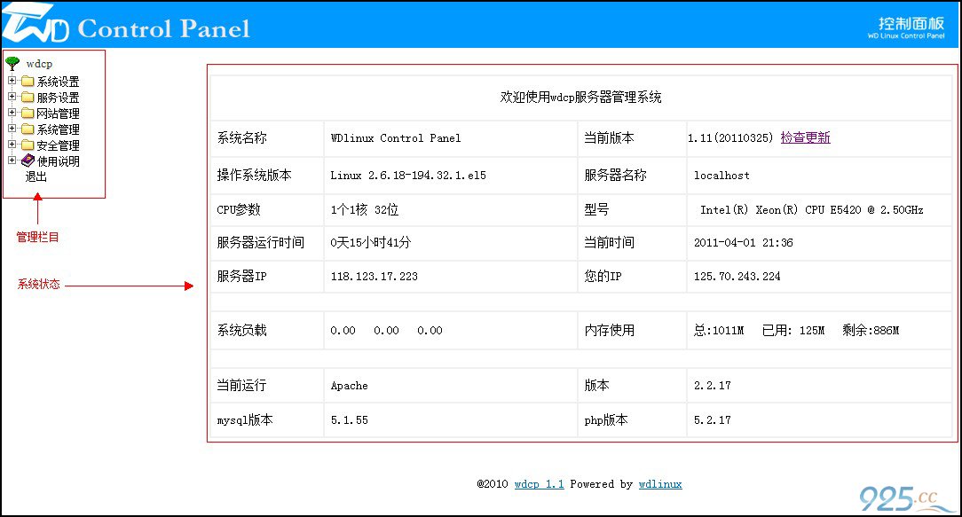Viewport: 962px width, 517px height.
Task: Click the memory total 总:1011M
Action: 719,330
